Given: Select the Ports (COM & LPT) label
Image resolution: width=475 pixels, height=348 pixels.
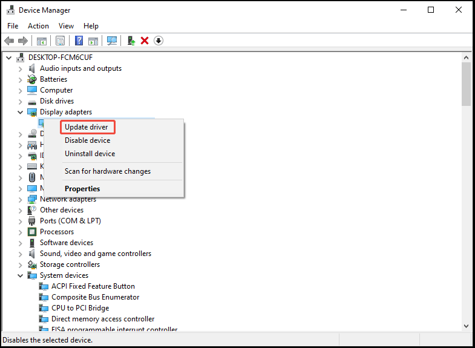Looking at the screenshot, I should [x=70, y=221].
